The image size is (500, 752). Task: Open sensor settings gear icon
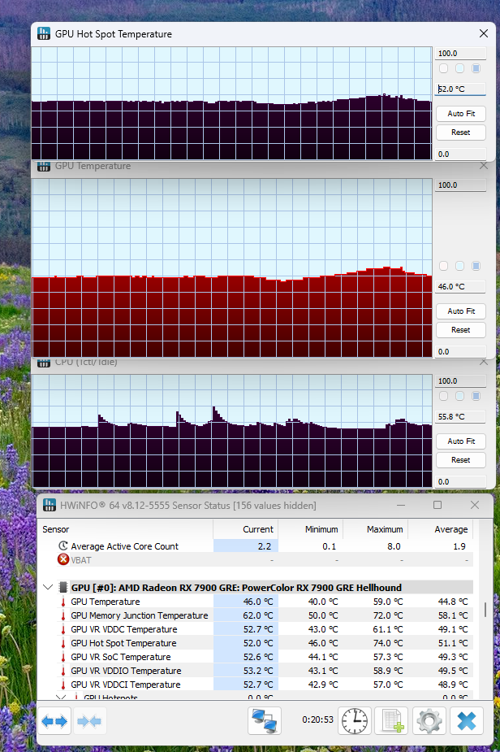coord(429,721)
